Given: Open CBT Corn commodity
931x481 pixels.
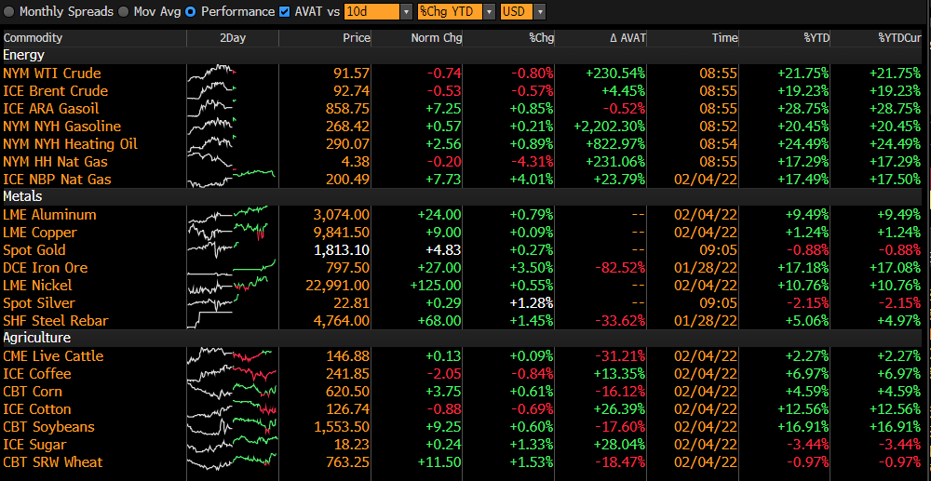Looking at the screenshot, I should point(32,392).
